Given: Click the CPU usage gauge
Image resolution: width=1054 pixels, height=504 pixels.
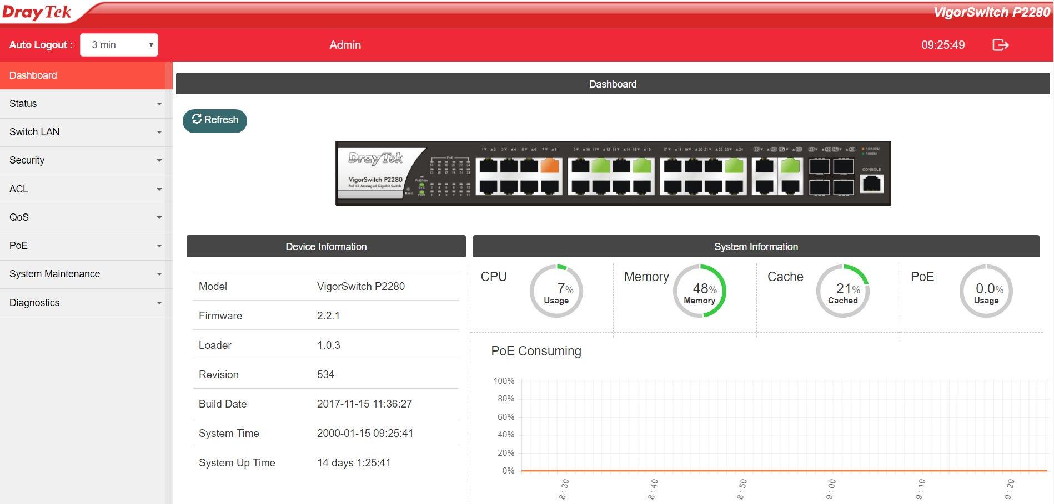Looking at the screenshot, I should 556,291.
